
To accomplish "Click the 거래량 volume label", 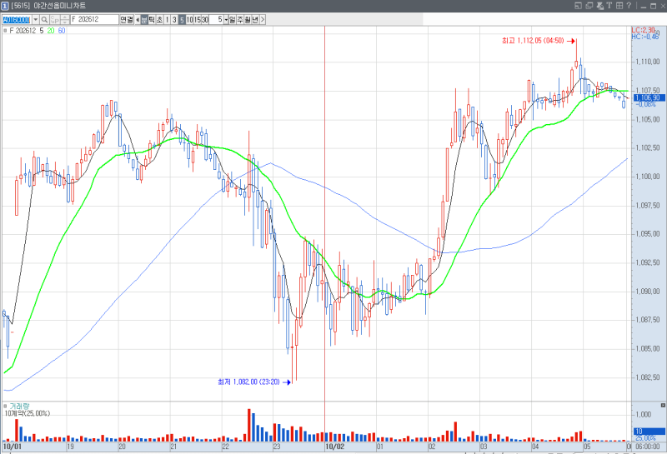I will (19, 406).
